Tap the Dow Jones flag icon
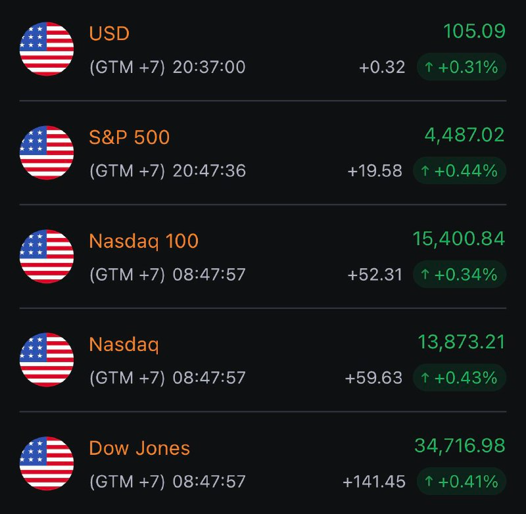 point(47,463)
